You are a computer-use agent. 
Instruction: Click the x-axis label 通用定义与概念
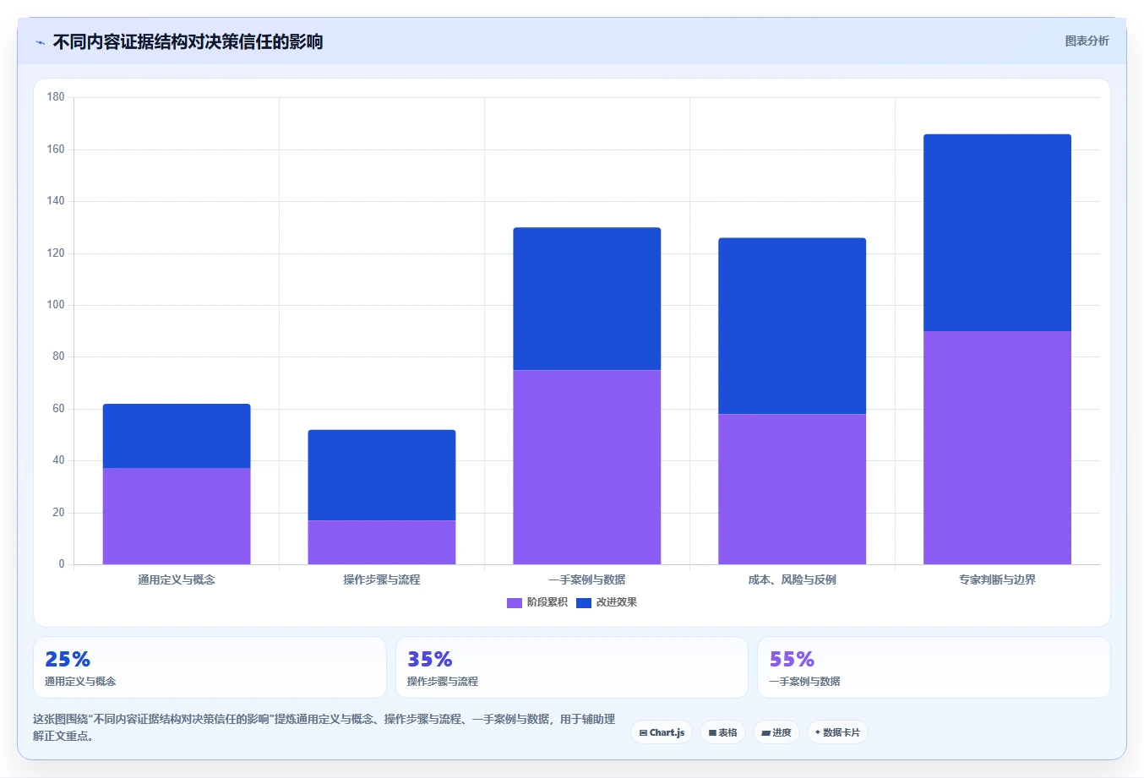tap(177, 579)
